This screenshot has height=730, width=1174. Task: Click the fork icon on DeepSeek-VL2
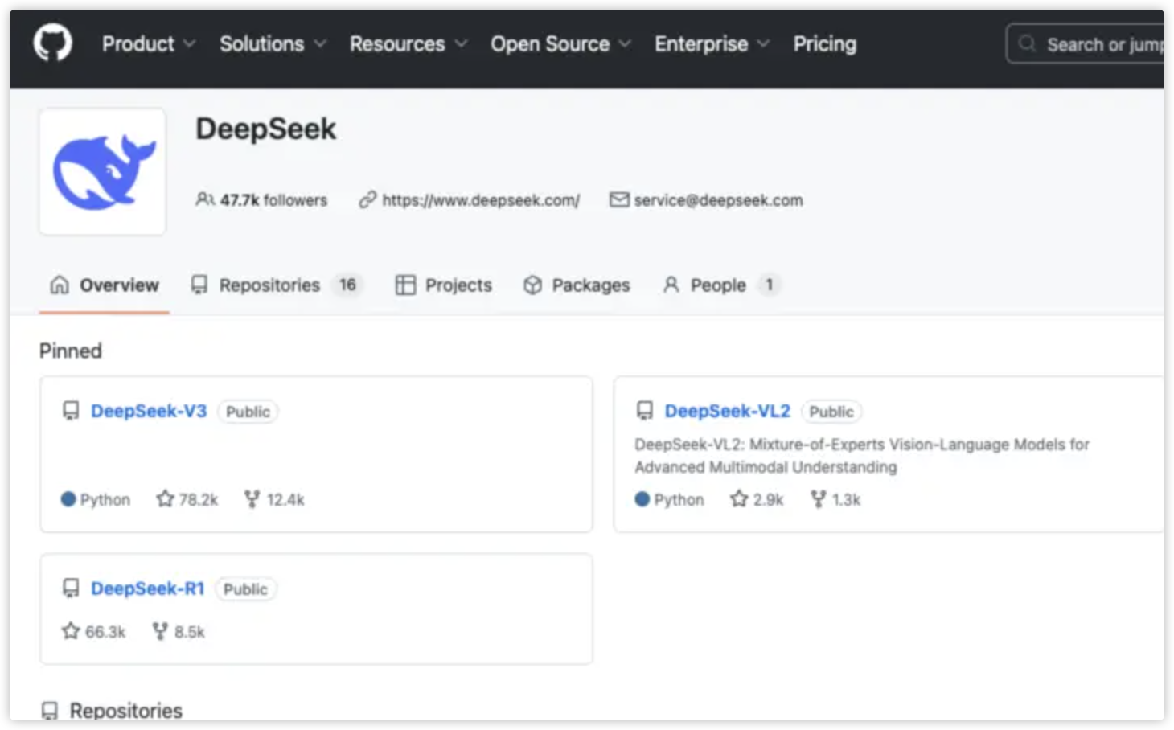pyautogui.click(x=818, y=499)
